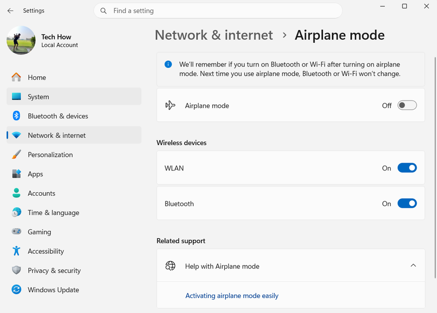Click the back arrow in Settings
Viewport: 437px width, 313px height.
pos(10,11)
